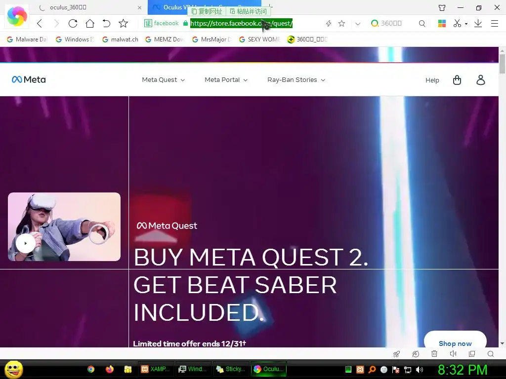Click the green facebook certificate badge
The height and width of the screenshot is (379, 506).
[x=162, y=23]
